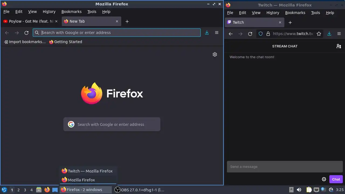Open the Help menu in the Twitch window
345x194 pixels.
click(330, 13)
